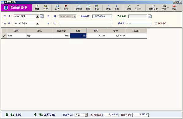
Task: Click the 客户前欠款 field 2,185.00
Action: tap(111, 115)
